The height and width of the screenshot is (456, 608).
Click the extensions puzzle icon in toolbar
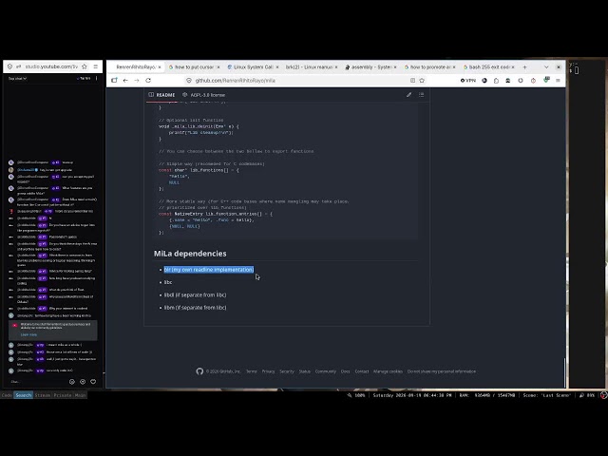point(496,80)
